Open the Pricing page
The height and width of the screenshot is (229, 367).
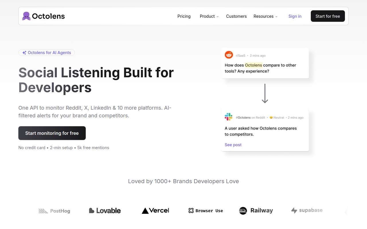point(184,16)
